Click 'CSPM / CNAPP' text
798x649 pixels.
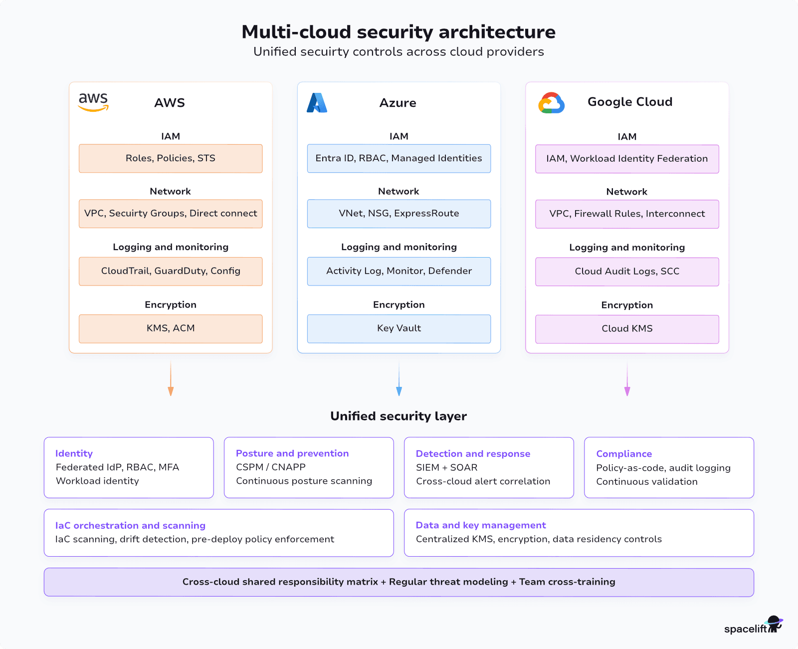click(271, 467)
